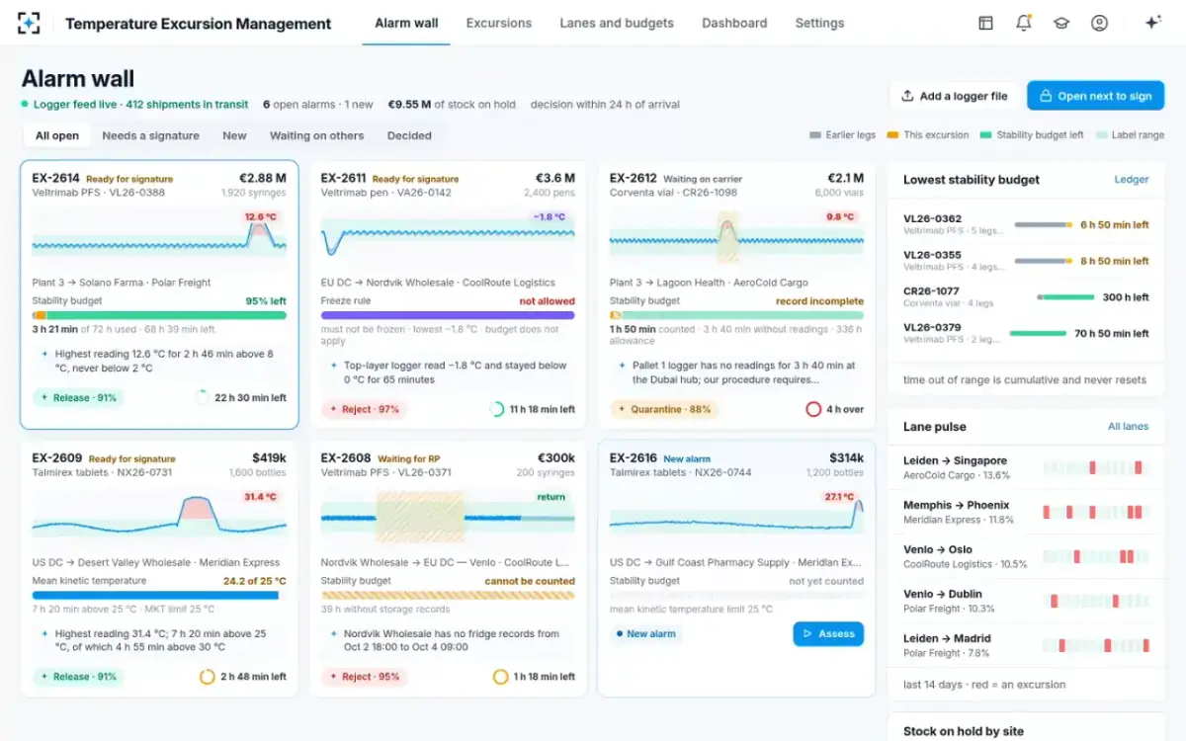The height and width of the screenshot is (741, 1186).
Task: Open the user profile icon
Action: [x=1099, y=23]
